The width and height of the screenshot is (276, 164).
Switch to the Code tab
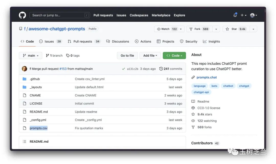pos(27,42)
